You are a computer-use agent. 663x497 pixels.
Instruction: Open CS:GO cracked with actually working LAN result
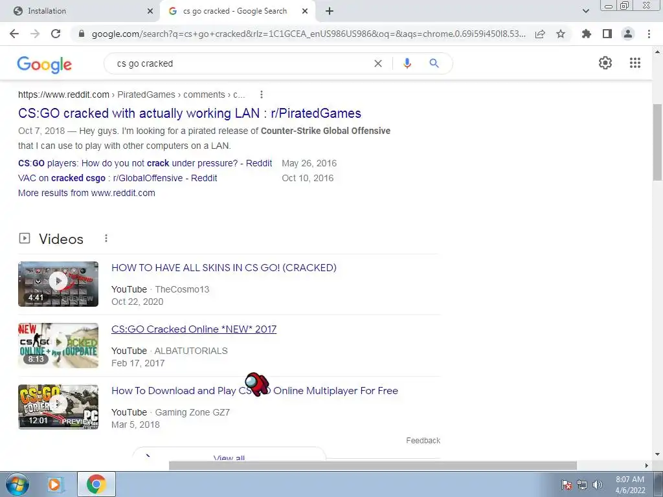190,113
